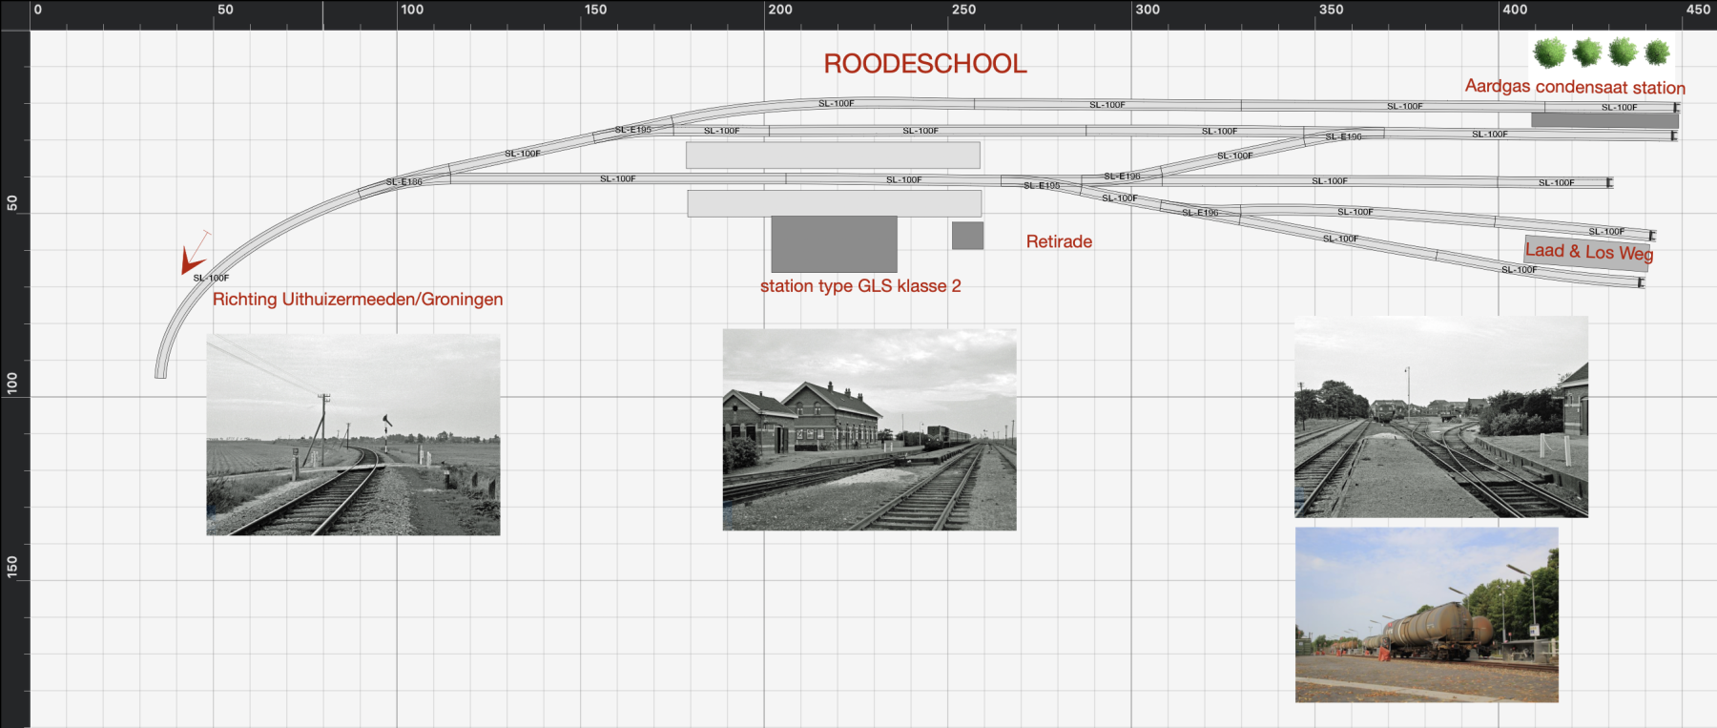Select 'station type GLS klasse 2' caption
Viewport: 1717px width, 728px height.
click(860, 285)
